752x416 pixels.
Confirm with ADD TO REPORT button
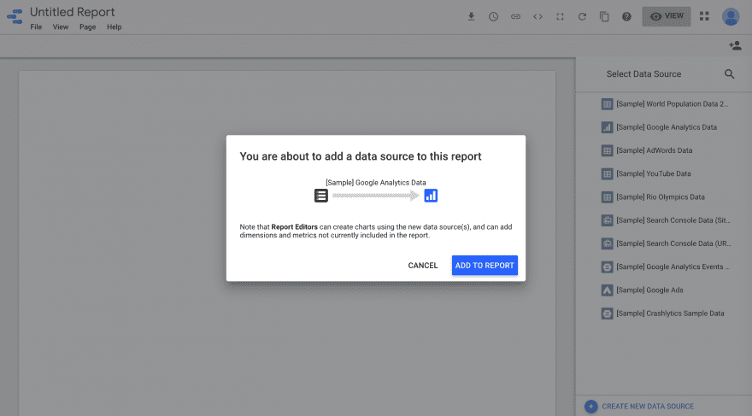click(485, 266)
